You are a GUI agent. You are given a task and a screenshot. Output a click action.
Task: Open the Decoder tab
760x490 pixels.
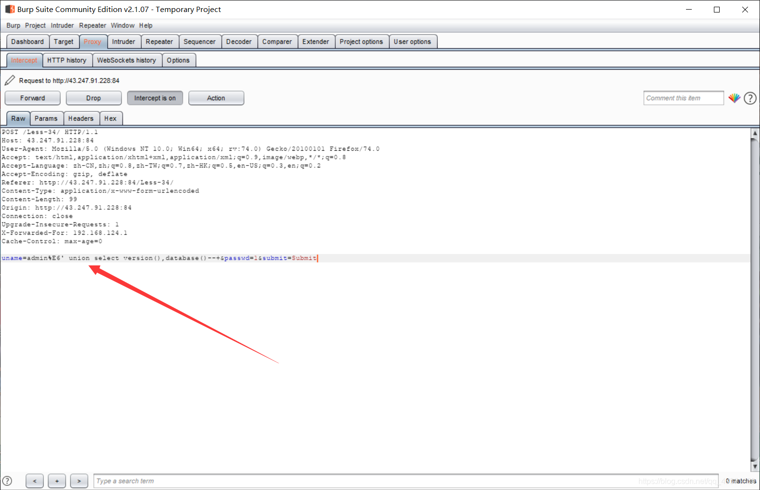pos(239,42)
